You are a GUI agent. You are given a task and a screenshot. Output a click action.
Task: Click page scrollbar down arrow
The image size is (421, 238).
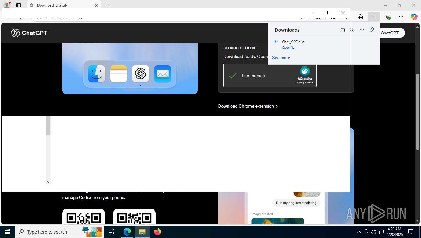418,221
